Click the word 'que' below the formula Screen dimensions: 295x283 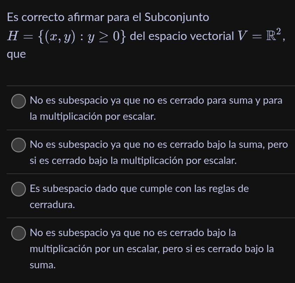16,54
